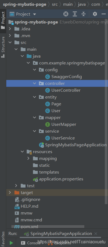The image size is (108, 247).
Task: Open the Project view dropdown
Action: pos(34,14)
